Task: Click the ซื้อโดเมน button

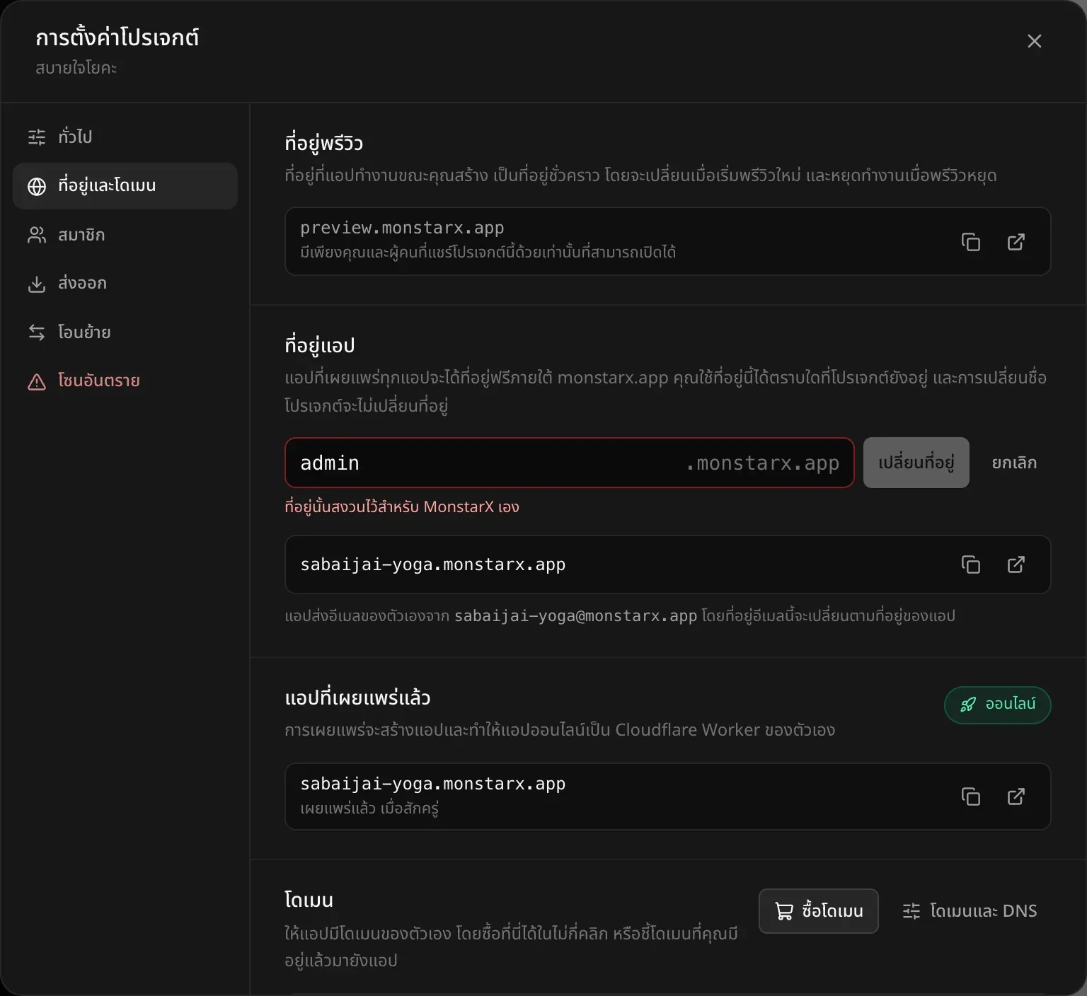Action: point(819,911)
